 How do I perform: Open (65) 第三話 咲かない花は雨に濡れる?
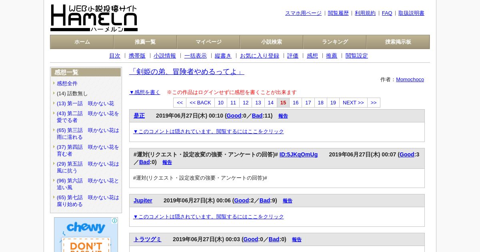[x=88, y=134]
